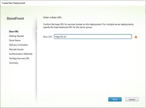Go to the Summary step

(x=14, y=63)
